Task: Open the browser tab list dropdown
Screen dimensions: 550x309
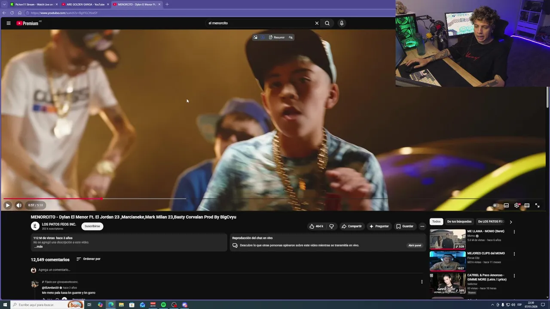Action: click(4, 4)
